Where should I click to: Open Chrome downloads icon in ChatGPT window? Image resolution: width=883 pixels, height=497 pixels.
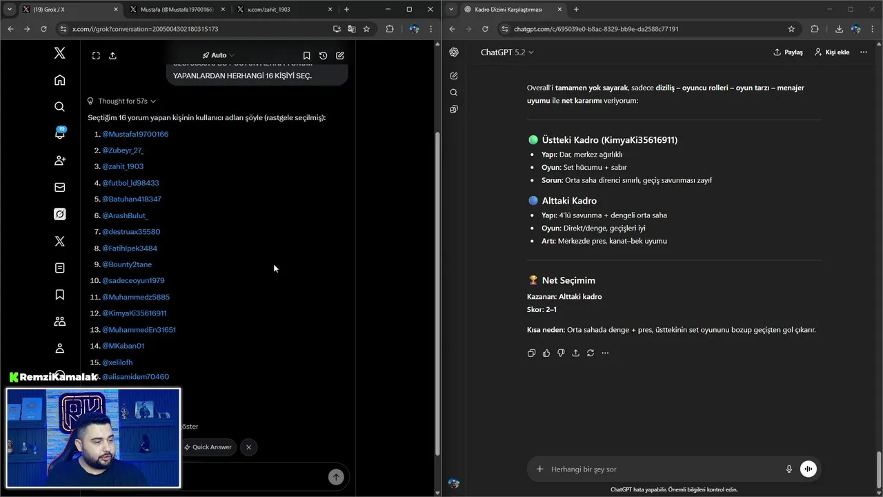[x=839, y=29]
